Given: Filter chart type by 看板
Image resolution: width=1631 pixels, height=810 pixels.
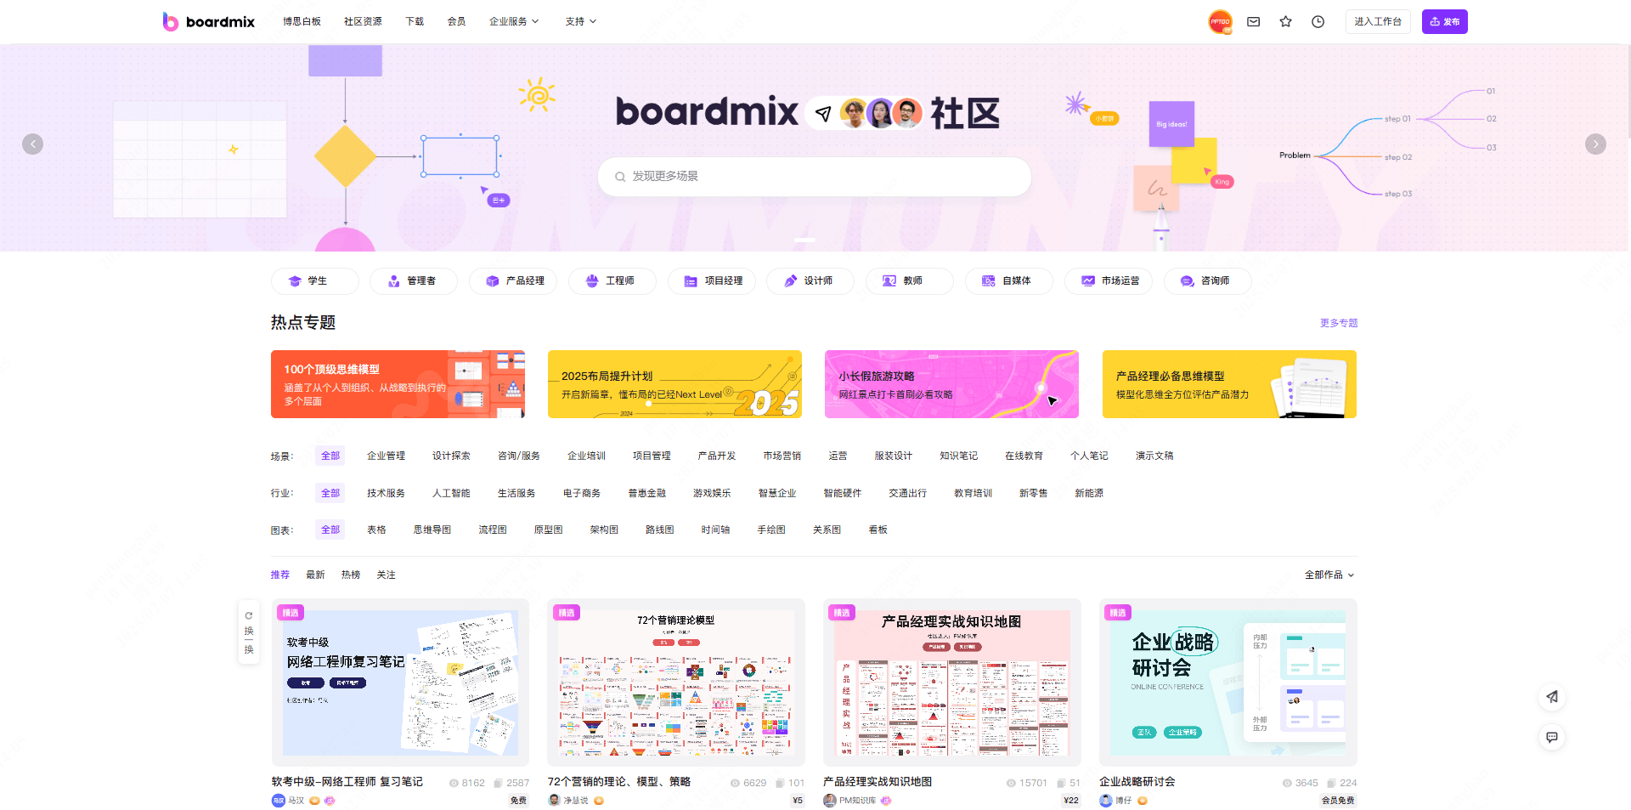Looking at the screenshot, I should (878, 530).
